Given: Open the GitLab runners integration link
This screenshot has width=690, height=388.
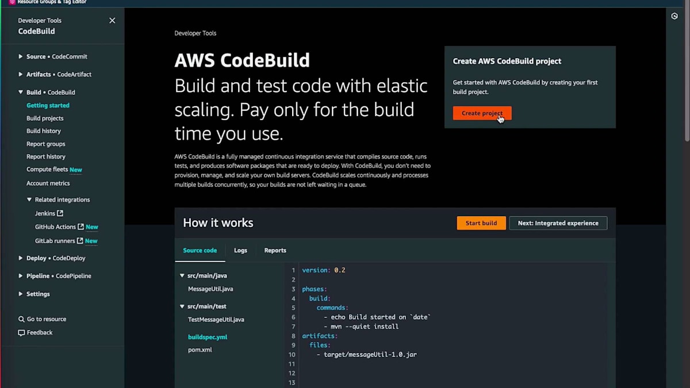Looking at the screenshot, I should (55, 241).
